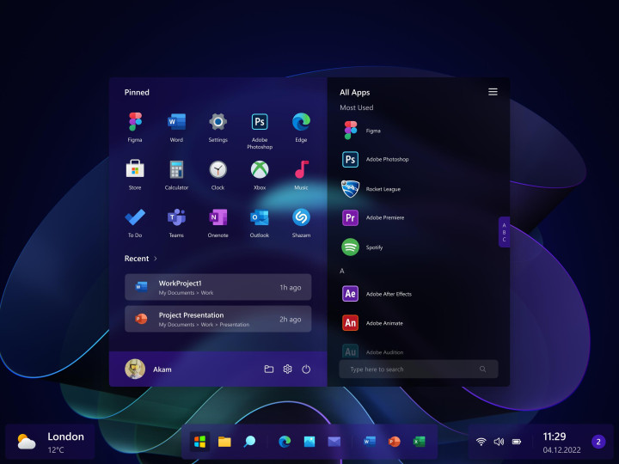Open the Store app
This screenshot has width=619, height=464.
tap(135, 169)
